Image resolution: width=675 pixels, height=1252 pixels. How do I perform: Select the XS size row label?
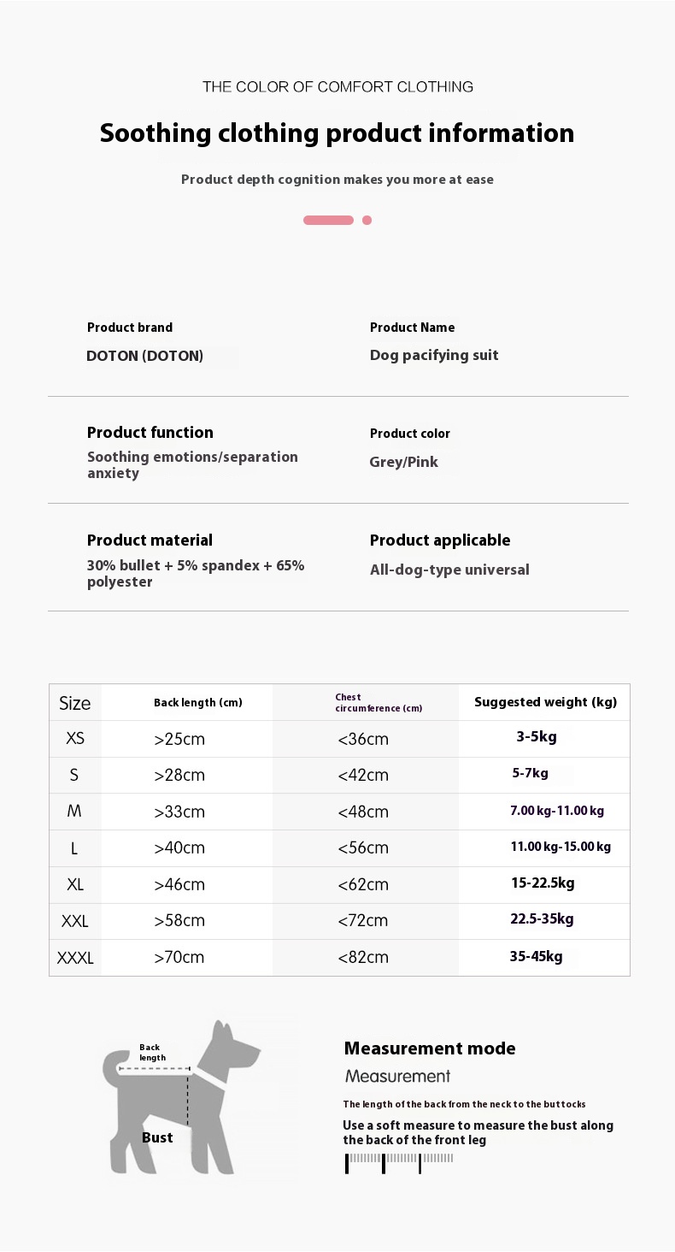[75, 737]
